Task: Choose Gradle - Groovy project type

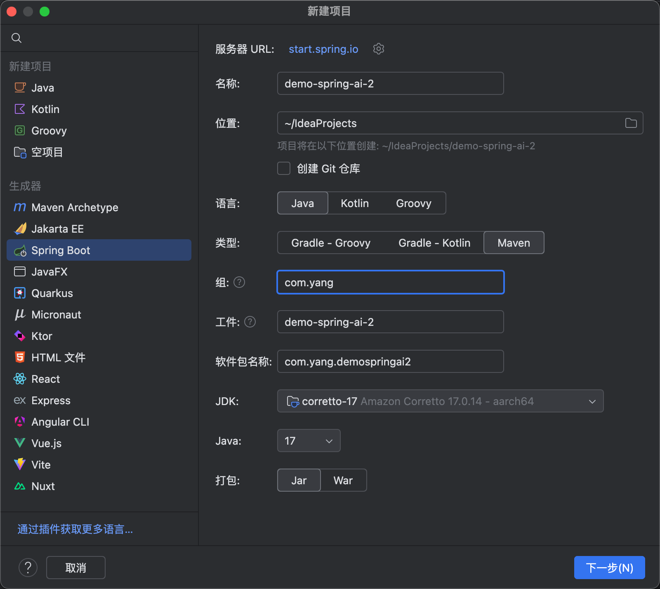Action: (331, 243)
